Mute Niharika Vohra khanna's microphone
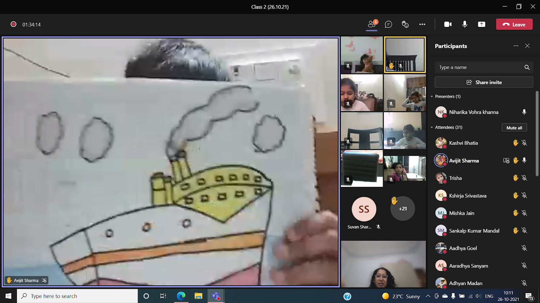540x303 pixels. (x=524, y=112)
